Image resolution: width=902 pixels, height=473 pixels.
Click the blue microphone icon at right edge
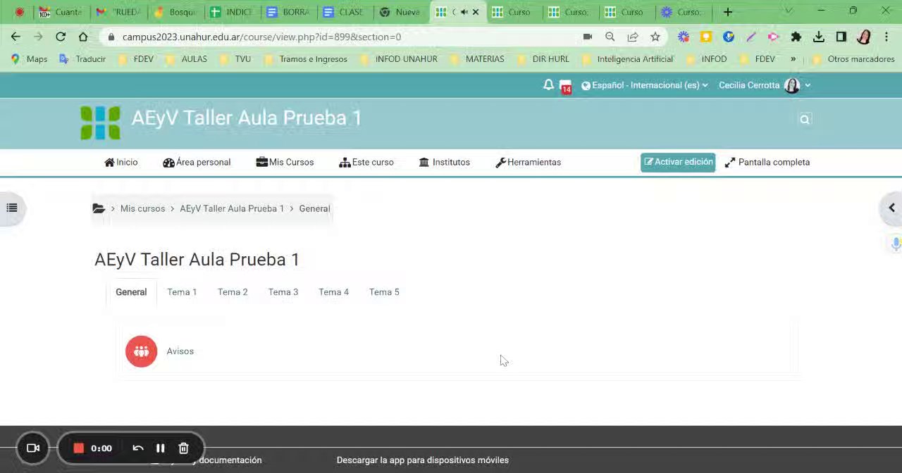896,244
